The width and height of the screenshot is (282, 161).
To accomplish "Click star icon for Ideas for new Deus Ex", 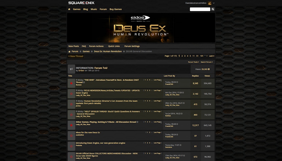I will (71, 136).
